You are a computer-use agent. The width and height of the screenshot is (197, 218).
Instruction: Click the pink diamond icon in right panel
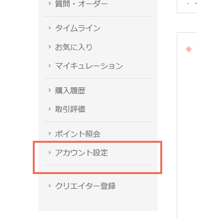click(x=188, y=49)
